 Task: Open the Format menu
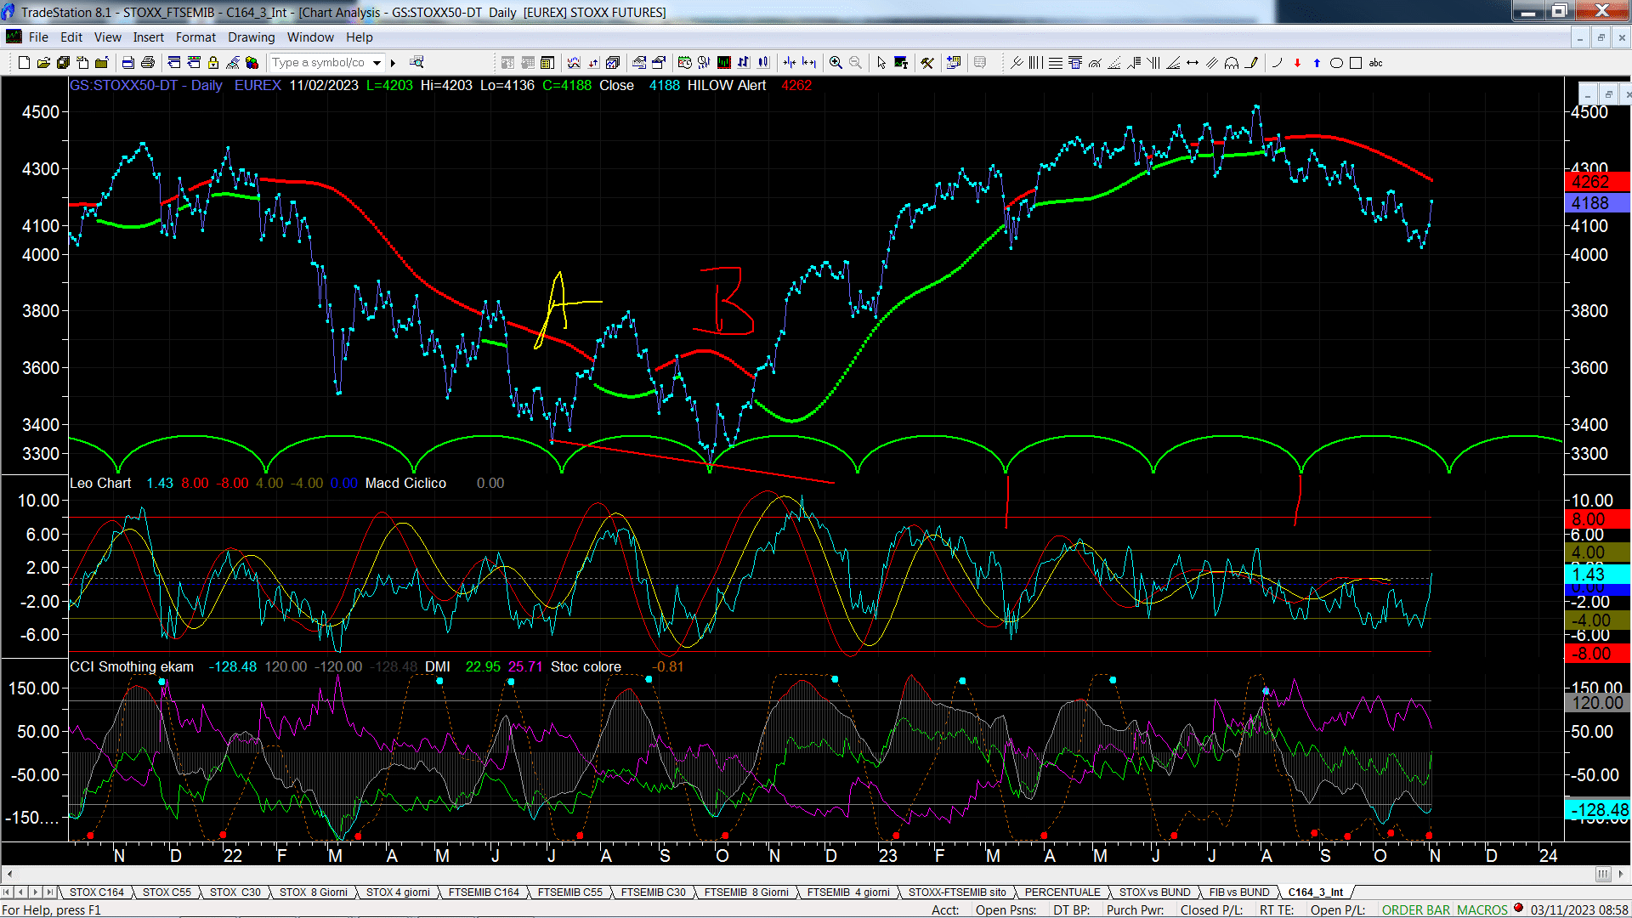point(195,37)
